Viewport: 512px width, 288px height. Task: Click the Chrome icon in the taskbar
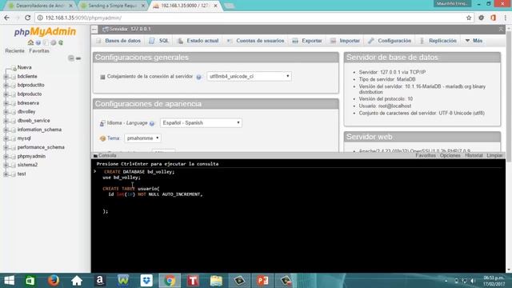pos(170,281)
